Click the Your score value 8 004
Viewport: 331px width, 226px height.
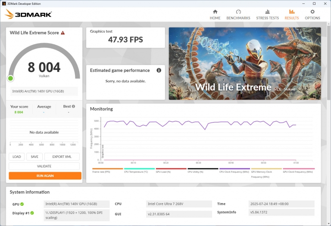pyautogui.click(x=19, y=112)
